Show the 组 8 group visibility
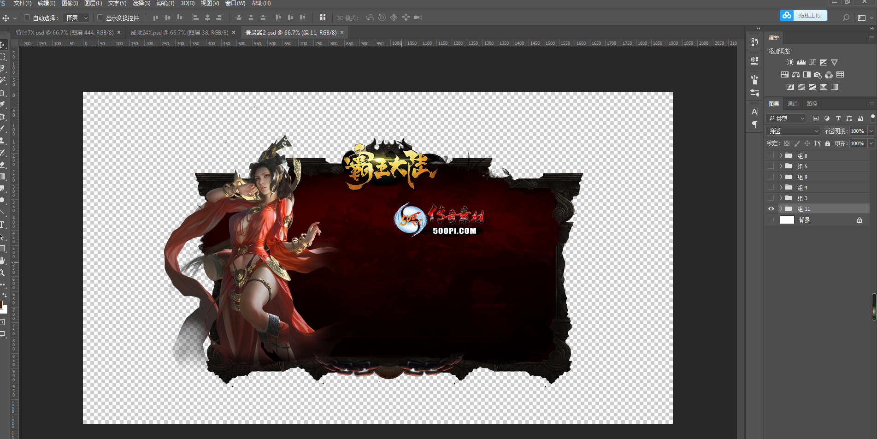The image size is (877, 439). 771,156
